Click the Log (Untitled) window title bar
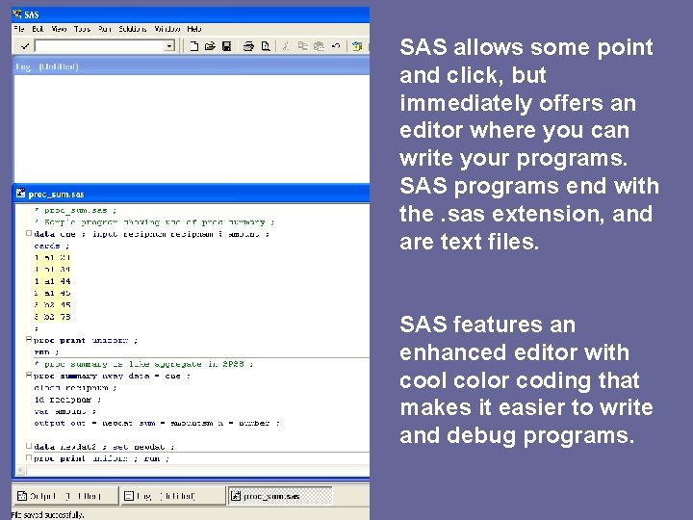This screenshot has width=693, height=520. pos(191,66)
